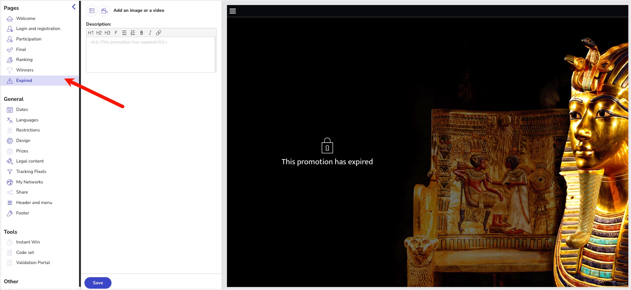Click the Ranking podium icon
Screen dimensions: 631x290
10,60
